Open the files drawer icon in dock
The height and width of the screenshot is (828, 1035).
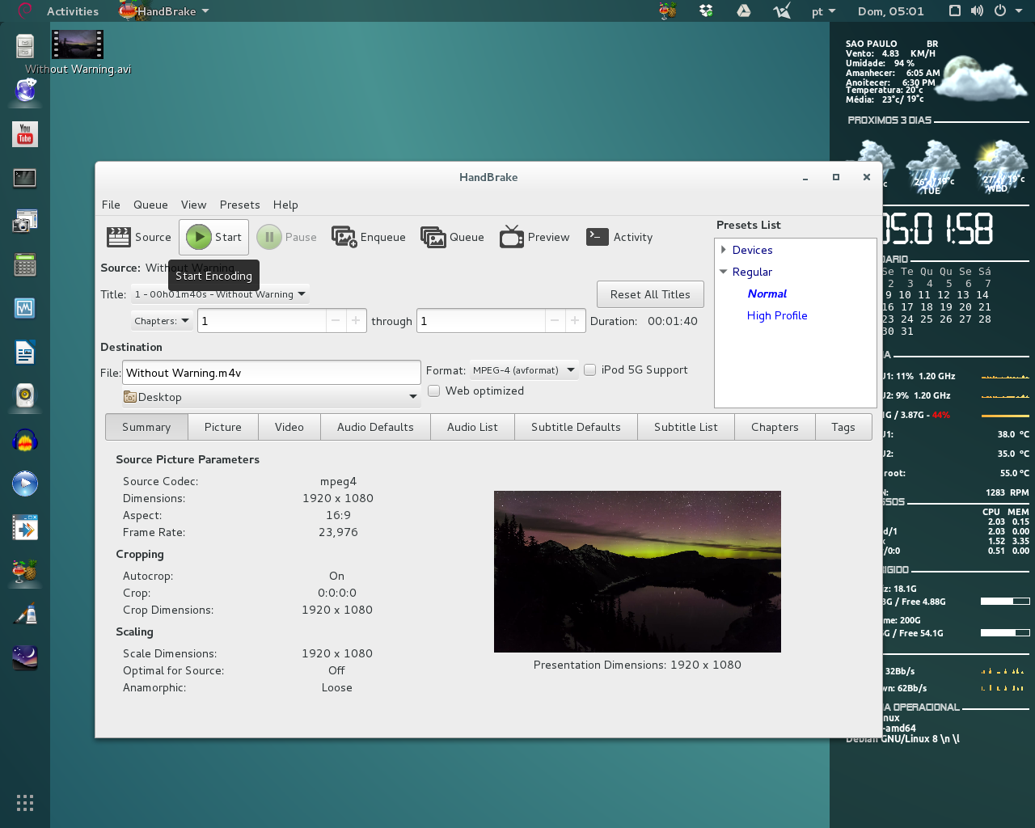click(x=25, y=46)
